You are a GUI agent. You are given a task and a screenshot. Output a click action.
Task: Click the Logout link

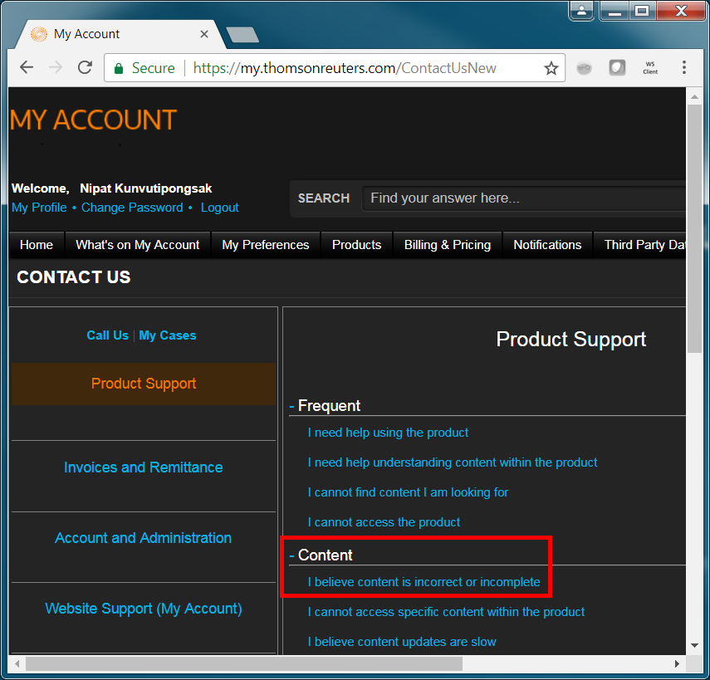click(x=219, y=208)
